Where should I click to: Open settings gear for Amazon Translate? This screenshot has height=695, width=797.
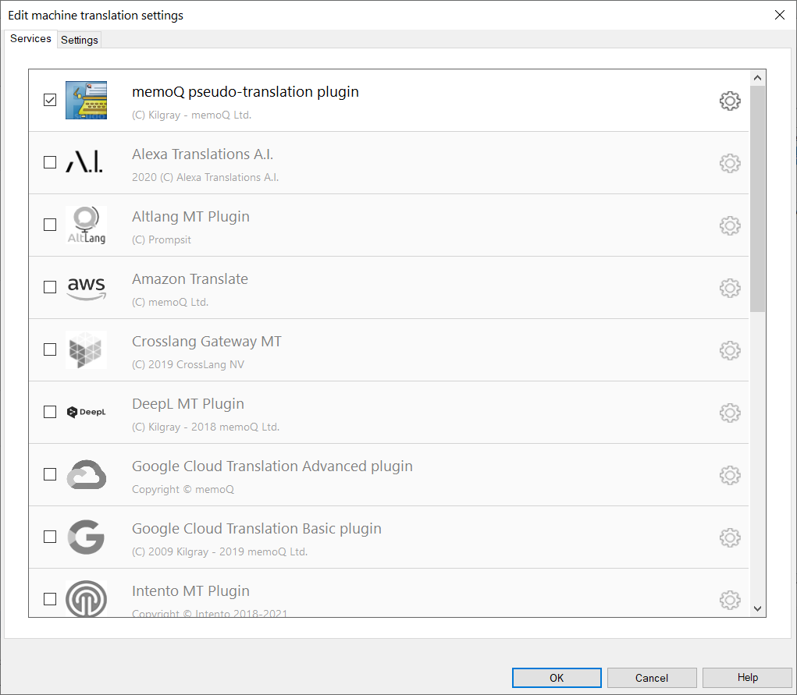[730, 288]
